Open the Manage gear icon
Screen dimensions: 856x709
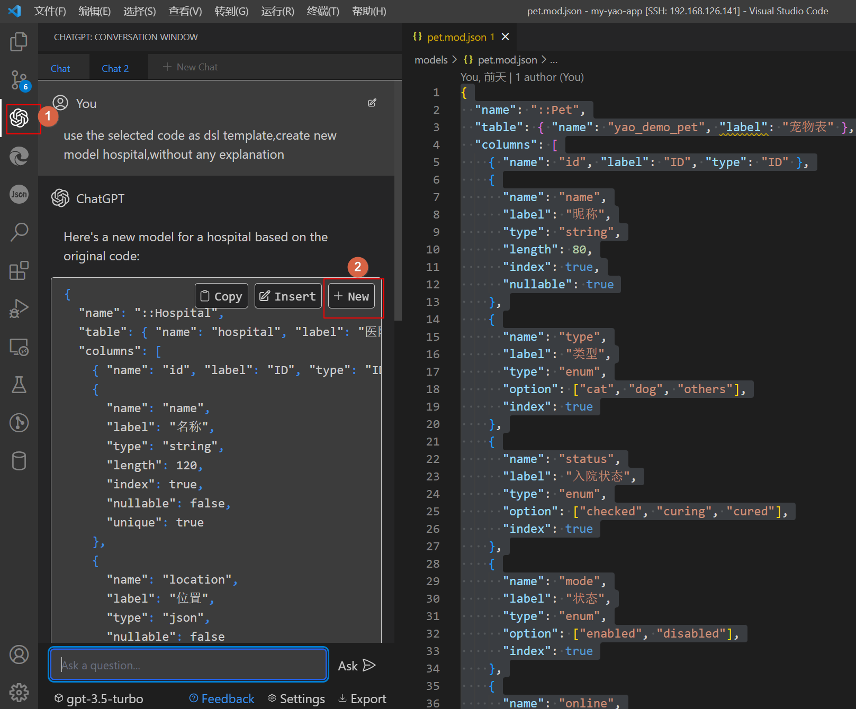[x=19, y=692]
